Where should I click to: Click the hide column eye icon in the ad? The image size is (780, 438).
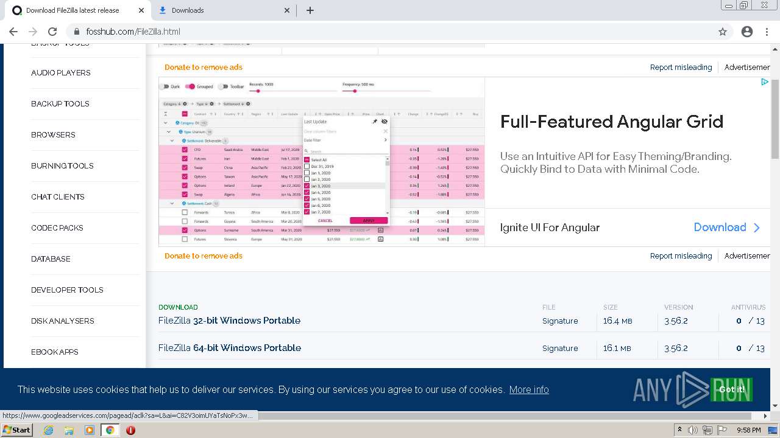click(x=384, y=122)
